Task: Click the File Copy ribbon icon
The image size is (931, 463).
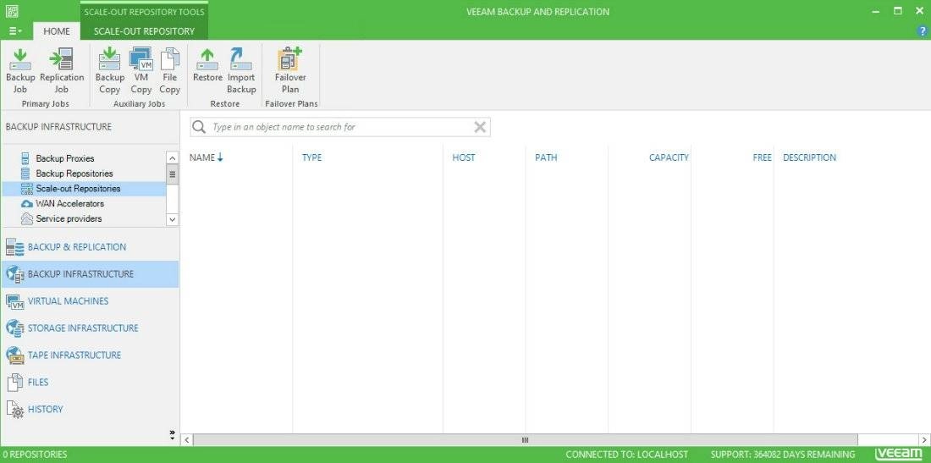Action: pyautogui.click(x=170, y=71)
